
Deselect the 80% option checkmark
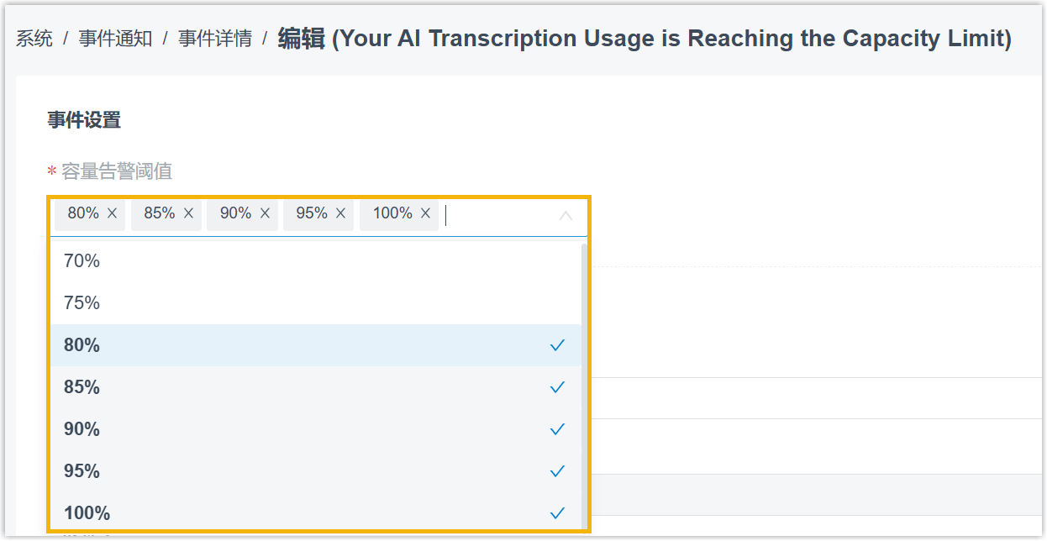[x=557, y=345]
